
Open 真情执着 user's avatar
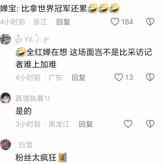point(5,98)
